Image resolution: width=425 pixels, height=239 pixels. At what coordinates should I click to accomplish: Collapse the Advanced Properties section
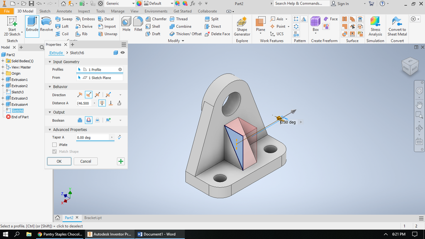tap(50, 129)
